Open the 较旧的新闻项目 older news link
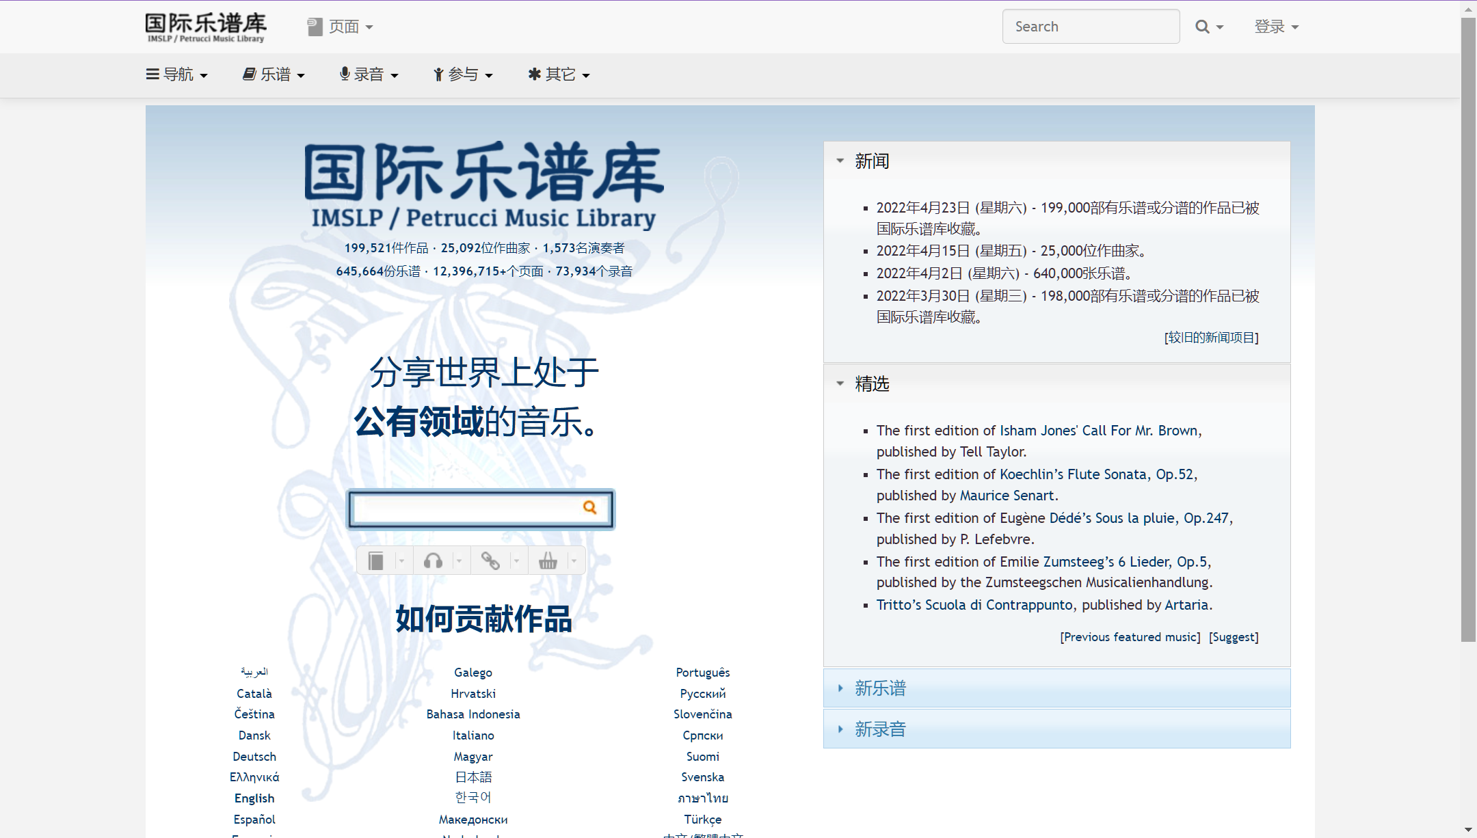This screenshot has height=838, width=1477. click(1212, 338)
